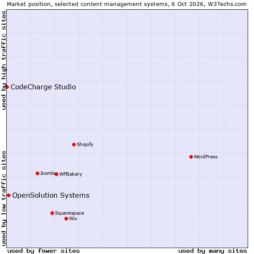Click 'used by fewer sites' axis label
Screen dimensions: 254x254
click(x=44, y=251)
